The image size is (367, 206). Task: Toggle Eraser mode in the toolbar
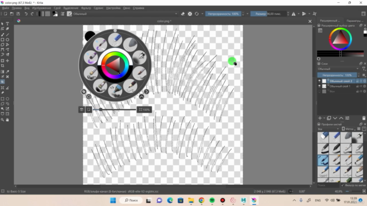pos(183,14)
